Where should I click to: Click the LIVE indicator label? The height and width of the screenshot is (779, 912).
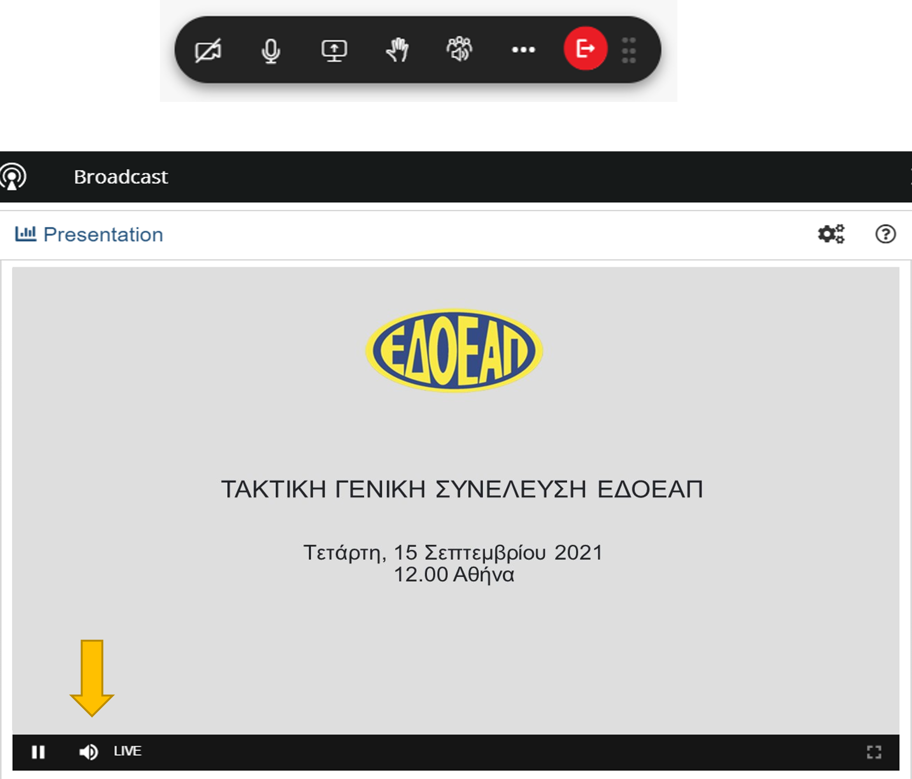(128, 751)
